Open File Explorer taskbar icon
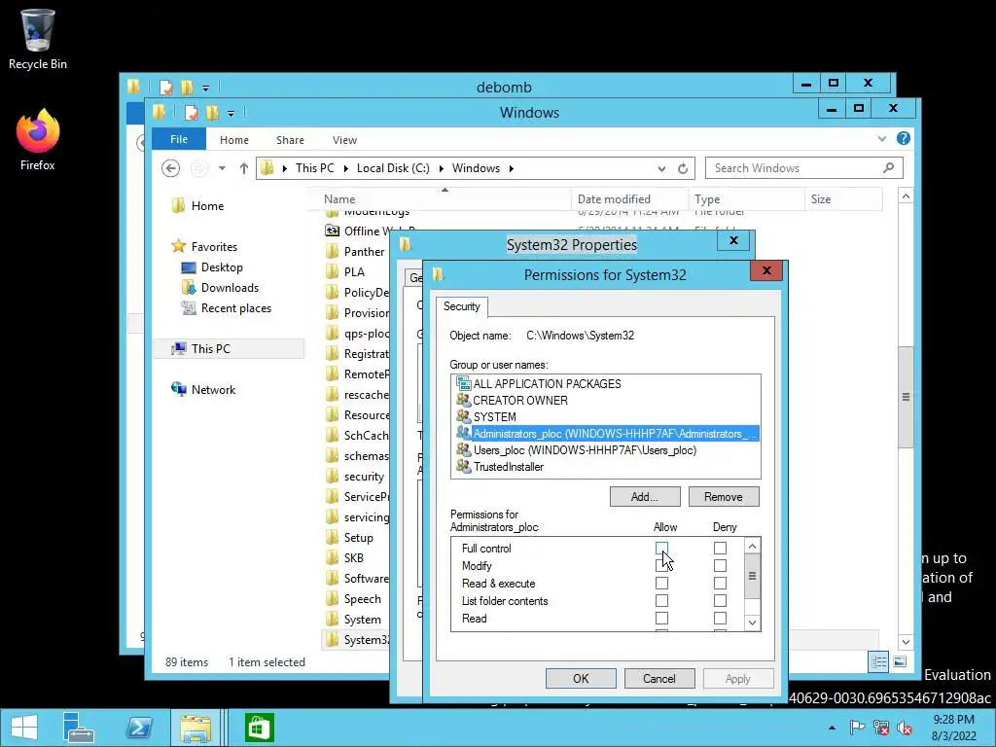 coord(195,728)
